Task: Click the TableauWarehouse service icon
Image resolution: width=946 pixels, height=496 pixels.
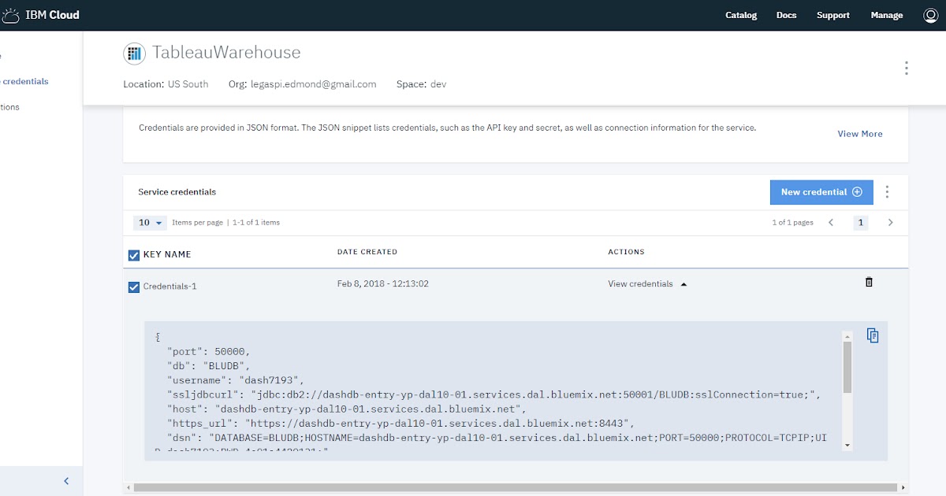Action: [134, 52]
